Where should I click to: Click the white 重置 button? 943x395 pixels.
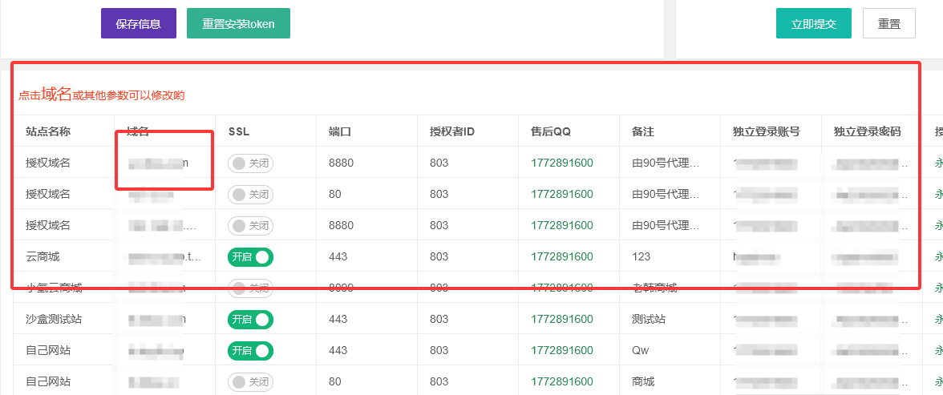(888, 23)
